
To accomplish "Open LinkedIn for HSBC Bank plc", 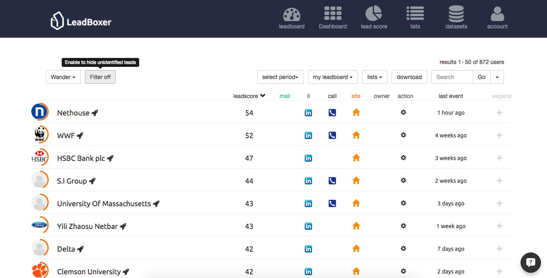I will point(308,158).
